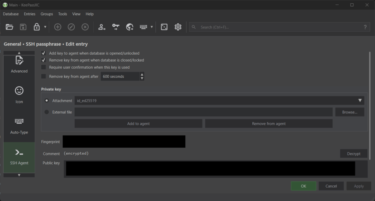Open the Help menu

coord(90,14)
